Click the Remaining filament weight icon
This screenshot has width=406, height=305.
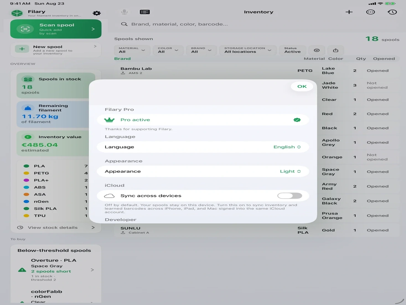pyautogui.click(x=28, y=108)
